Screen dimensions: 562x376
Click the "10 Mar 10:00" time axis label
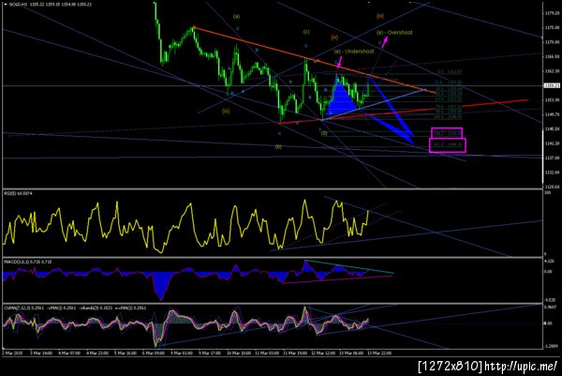(239, 353)
